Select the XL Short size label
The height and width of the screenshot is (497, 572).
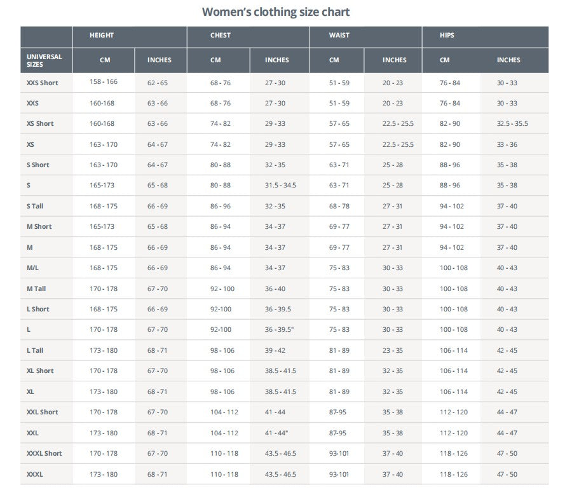click(x=40, y=371)
